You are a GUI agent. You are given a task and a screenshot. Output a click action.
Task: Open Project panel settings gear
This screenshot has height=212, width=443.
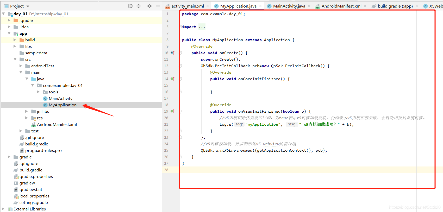point(149,6)
